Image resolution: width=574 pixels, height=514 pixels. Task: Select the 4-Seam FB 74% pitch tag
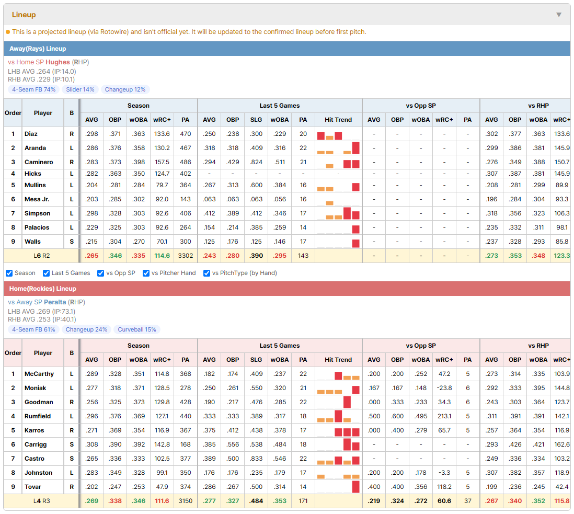pos(33,90)
